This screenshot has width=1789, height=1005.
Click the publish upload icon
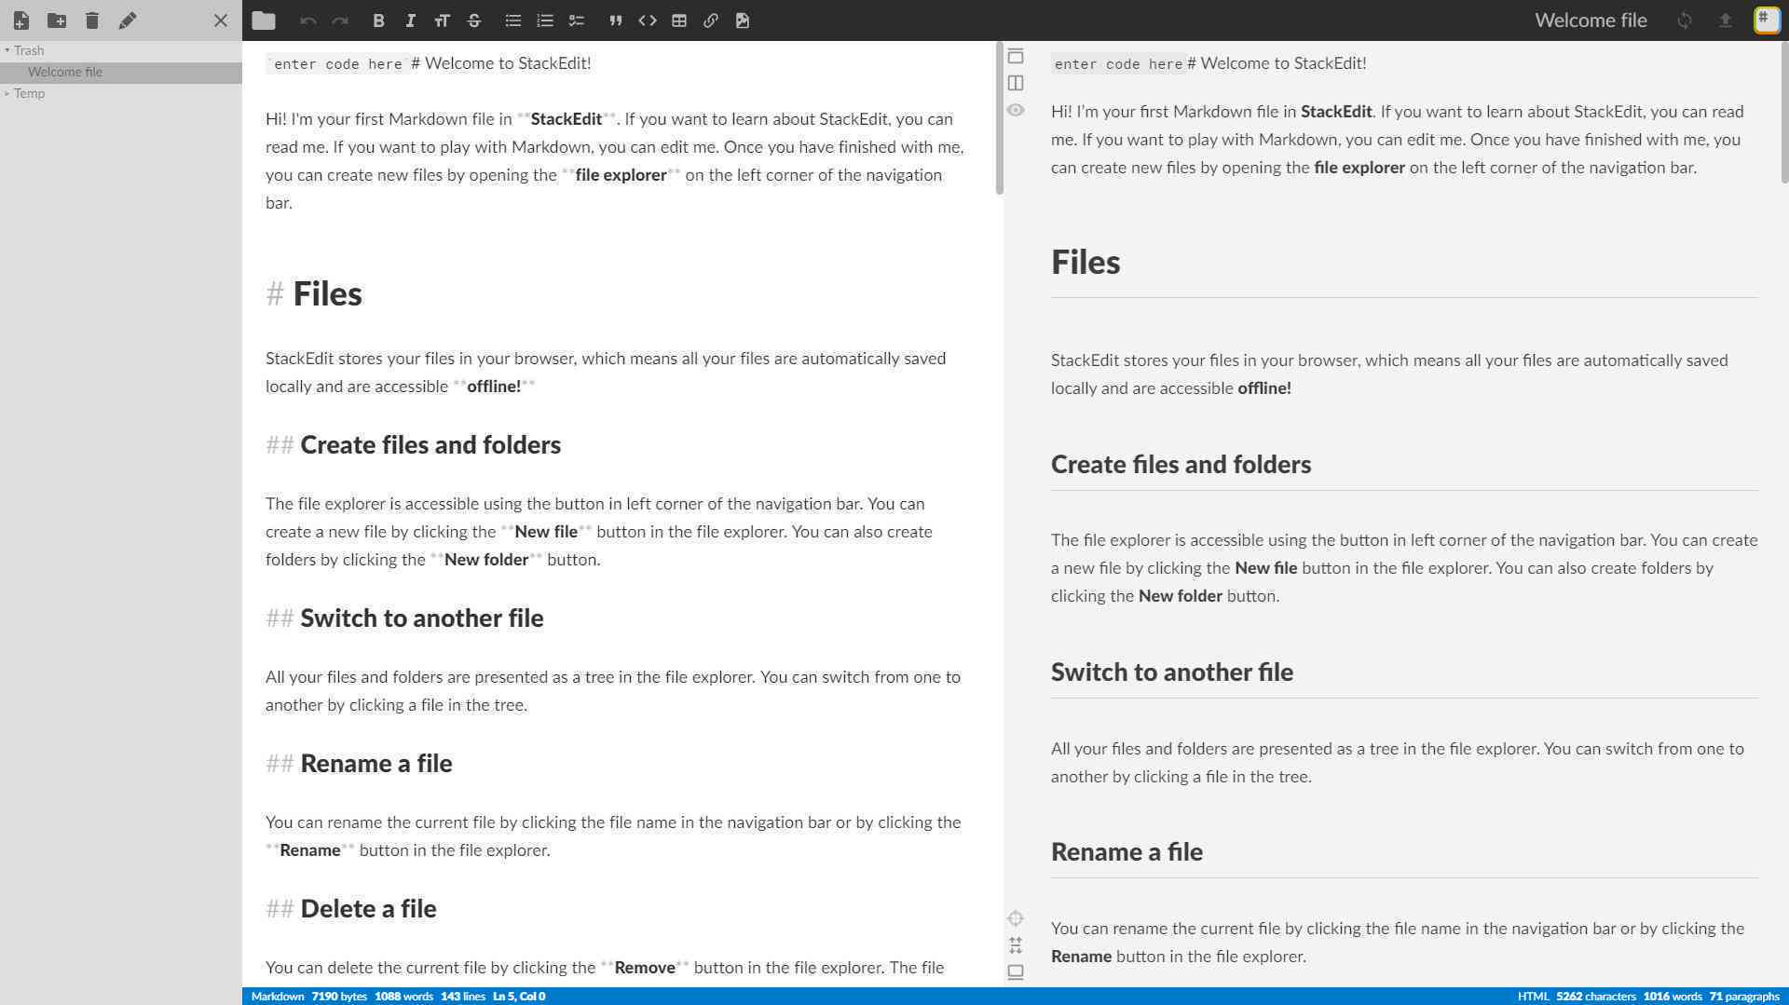[1725, 20]
